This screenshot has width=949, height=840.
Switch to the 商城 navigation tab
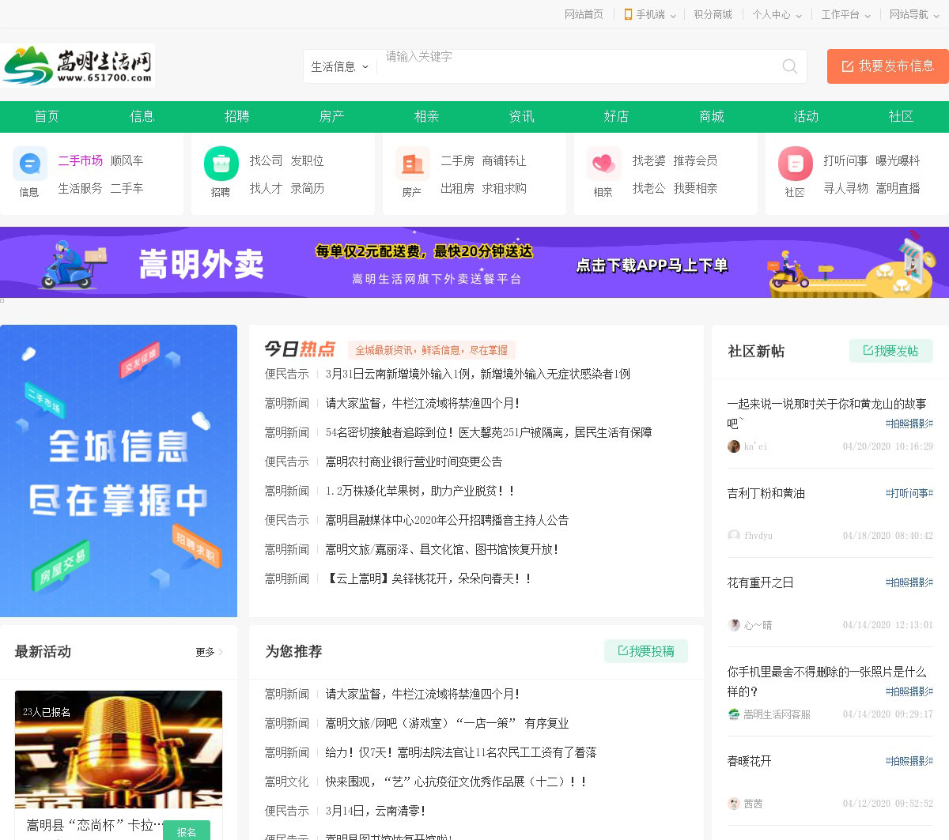711,117
